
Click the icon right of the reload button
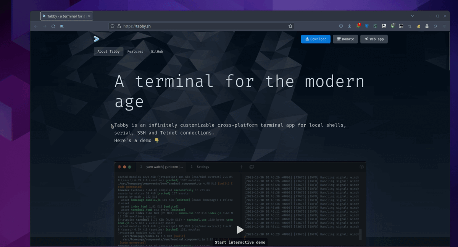62,26
